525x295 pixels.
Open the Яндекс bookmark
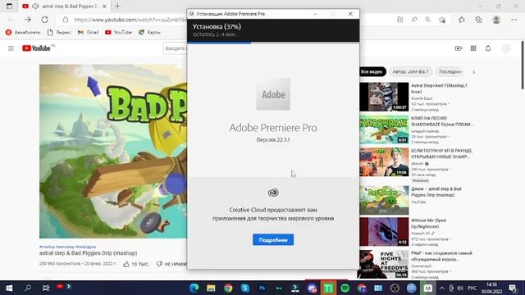point(59,32)
